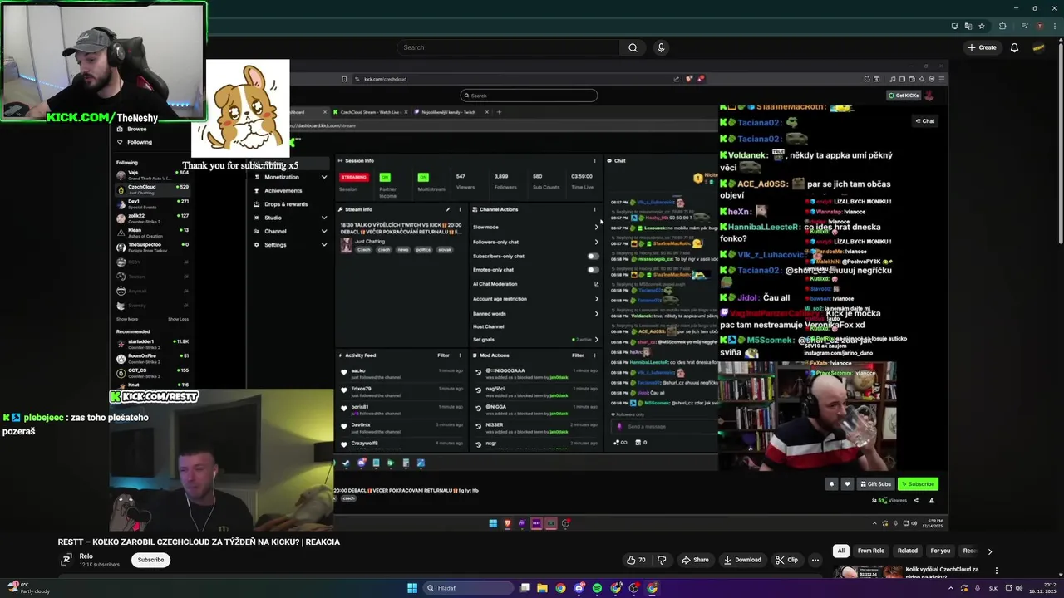Open the browser extensions puzzle icon
1064x598 pixels.
pos(1002,27)
